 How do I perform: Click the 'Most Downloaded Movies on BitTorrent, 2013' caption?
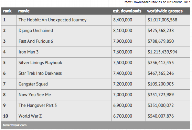pyautogui.click(x=158, y=2)
